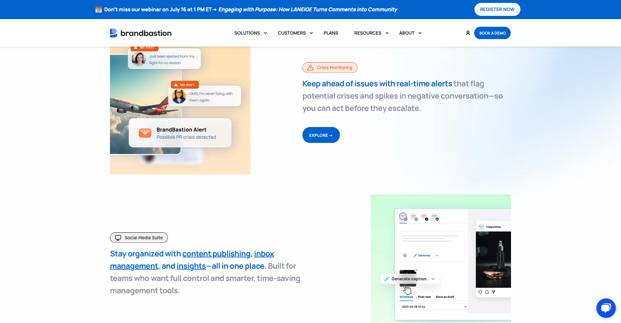The height and width of the screenshot is (323, 621).
Task: Click the envelope icon in BrandBastion Alert card
Action: pos(145,133)
